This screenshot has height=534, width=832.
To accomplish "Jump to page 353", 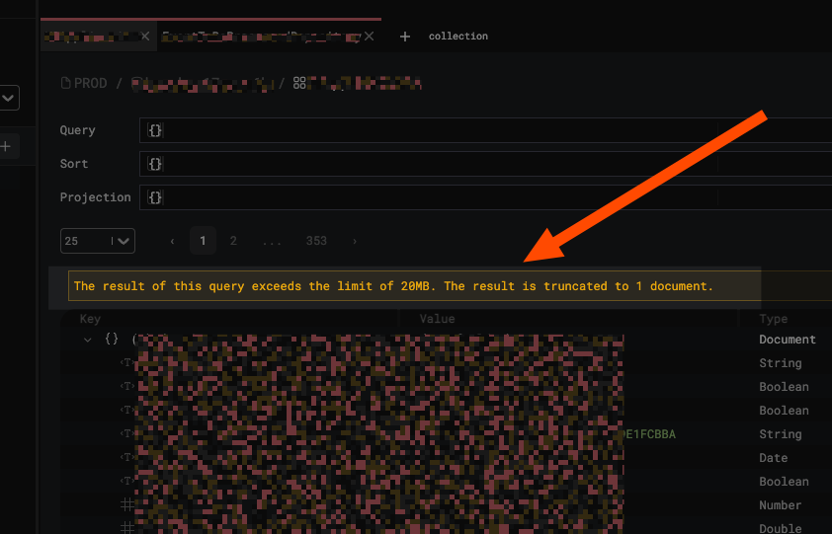I will pos(316,241).
